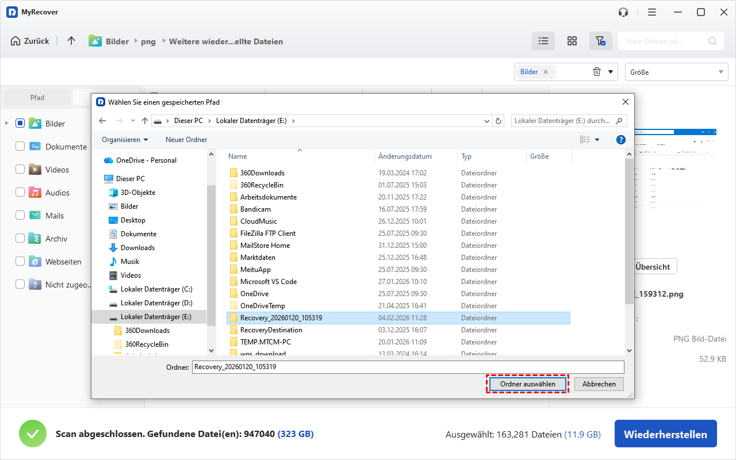Click the trash icon to clear filters

tap(597, 72)
